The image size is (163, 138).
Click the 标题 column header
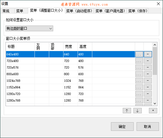[x=20, y=46]
